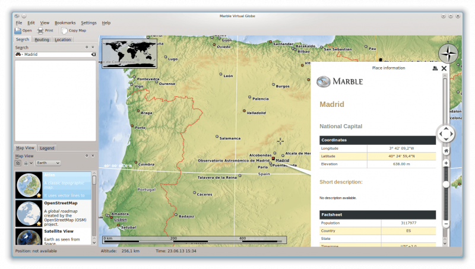The width and height of the screenshot is (475, 269).
Task: Open the Bookmarks menu
Action: click(65, 23)
